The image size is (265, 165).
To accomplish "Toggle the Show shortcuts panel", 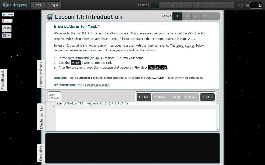I will pos(54,96).
